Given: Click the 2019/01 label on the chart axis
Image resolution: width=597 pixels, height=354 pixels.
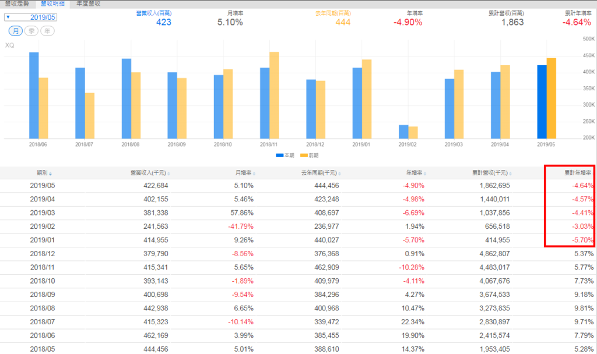Looking at the screenshot, I should (361, 144).
